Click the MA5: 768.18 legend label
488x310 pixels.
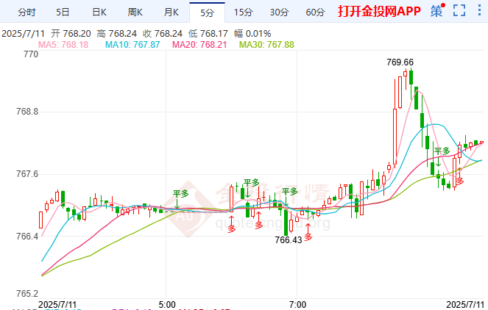(63, 45)
